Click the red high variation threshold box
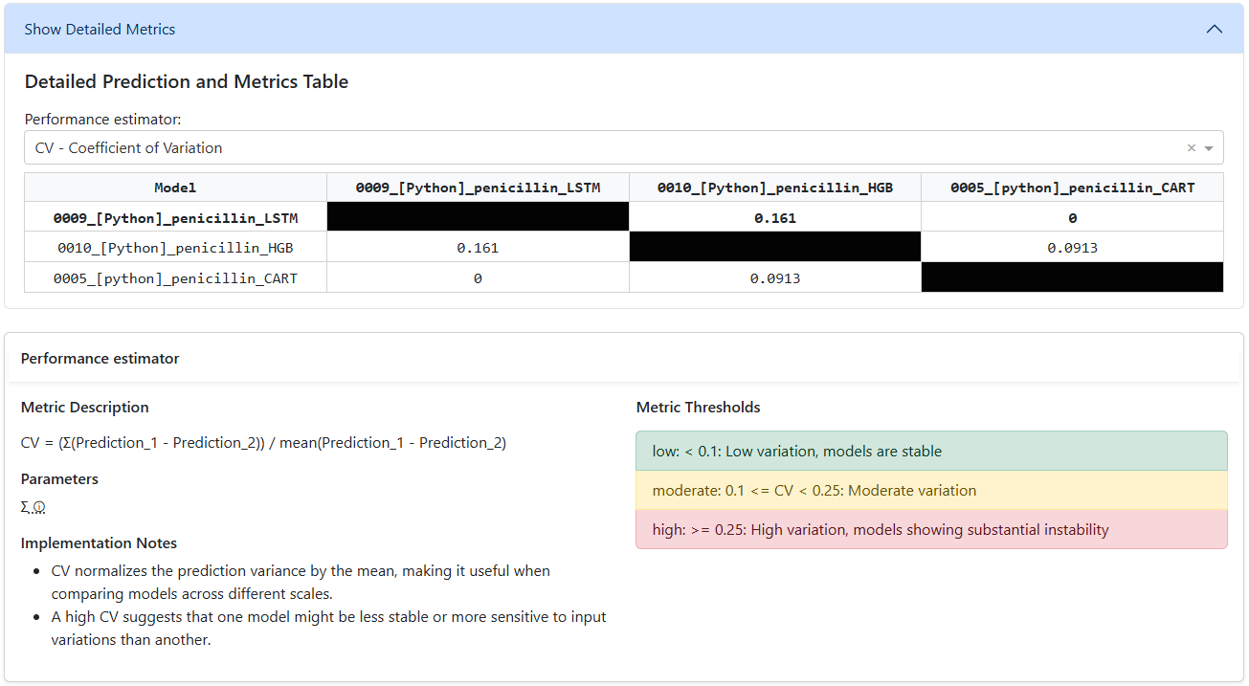 pyautogui.click(x=930, y=529)
